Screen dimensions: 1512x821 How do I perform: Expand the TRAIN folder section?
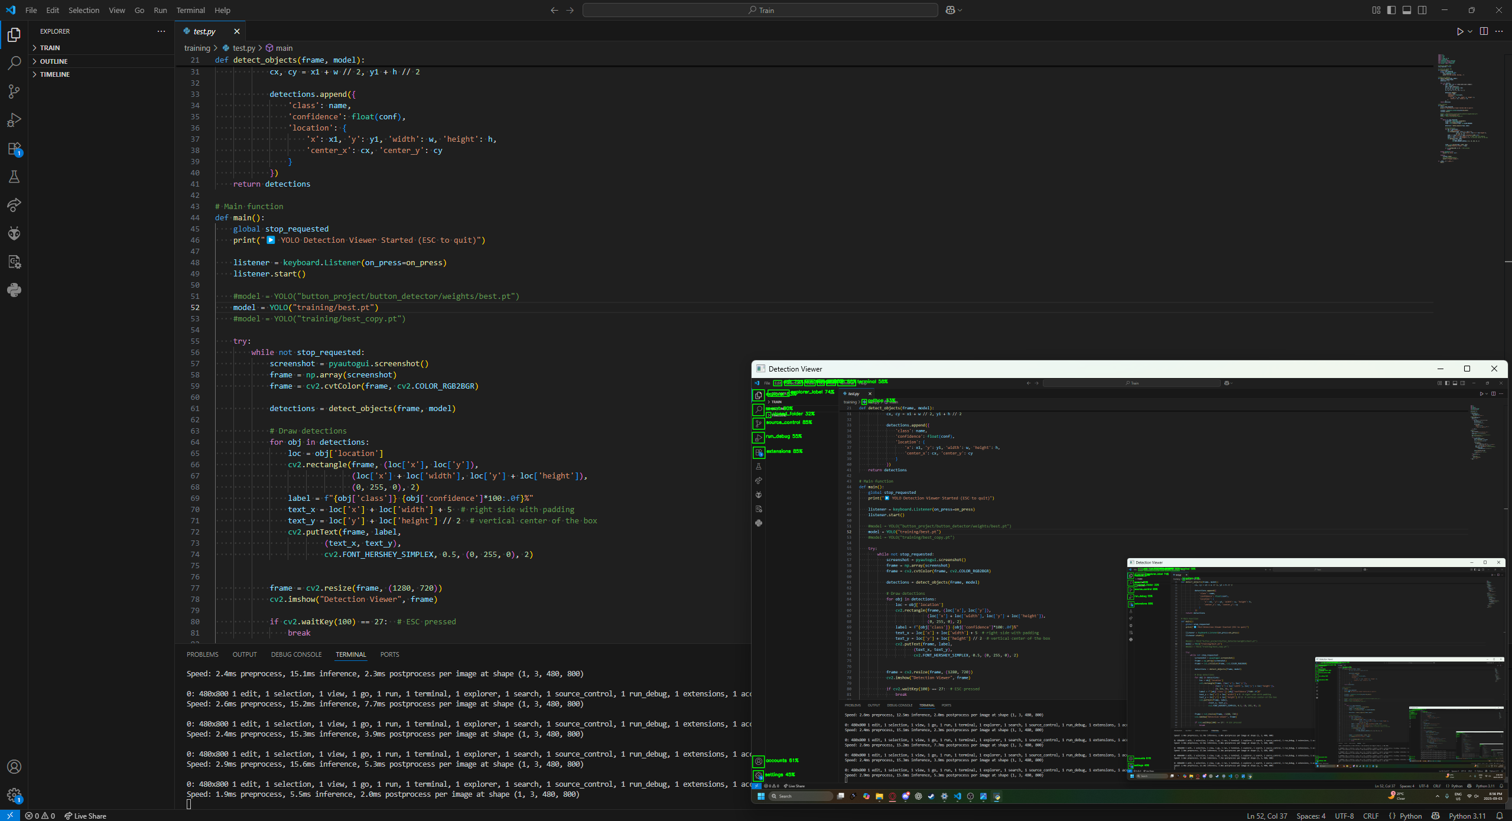102,48
